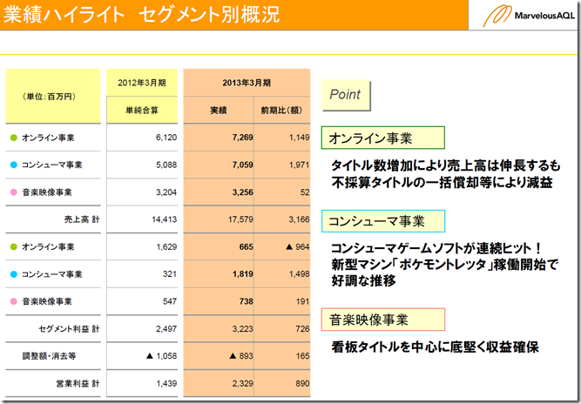The height and width of the screenshot is (404, 581).
Task: Click the blue-bordered コンシューマ事業 heading box
Action: (x=383, y=221)
